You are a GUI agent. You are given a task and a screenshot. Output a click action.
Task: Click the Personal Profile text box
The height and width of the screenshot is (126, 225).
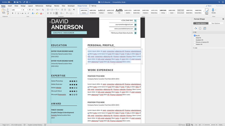click(x=114, y=56)
